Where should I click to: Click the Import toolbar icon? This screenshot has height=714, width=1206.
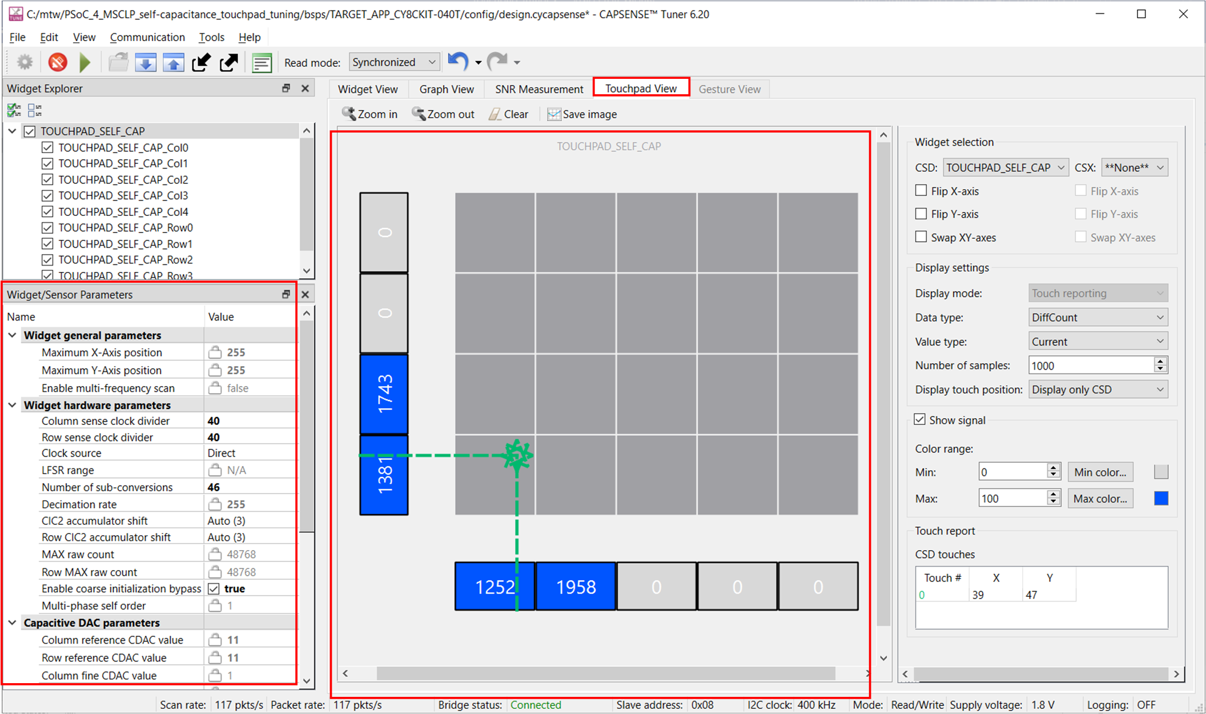click(x=201, y=62)
